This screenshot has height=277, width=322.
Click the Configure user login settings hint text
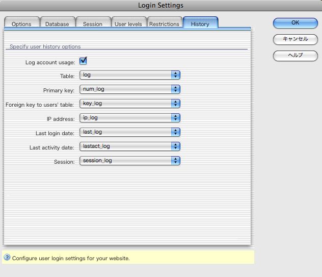(x=71, y=258)
